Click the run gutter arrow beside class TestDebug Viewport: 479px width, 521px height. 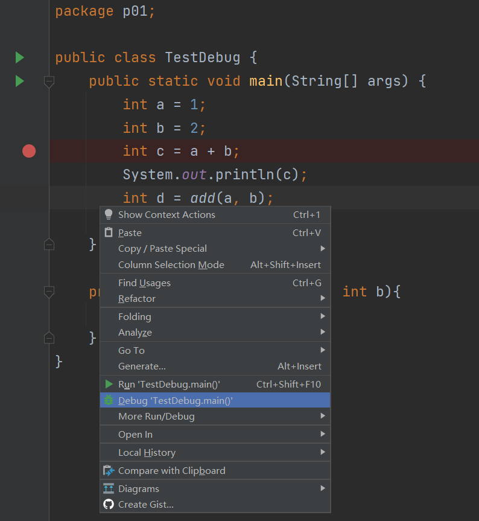(19, 58)
